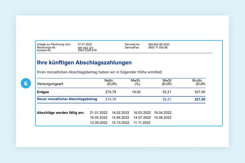This screenshot has width=245, height=163.
Task: Click the due date 16.05.2022
Action: click(99, 118)
